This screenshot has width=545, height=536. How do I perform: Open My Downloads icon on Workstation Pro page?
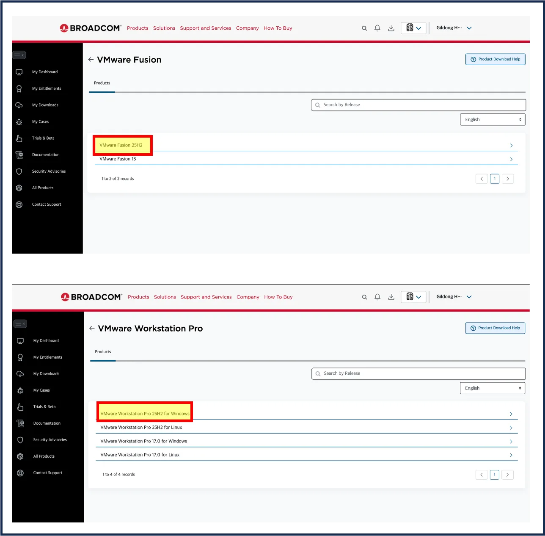20,374
